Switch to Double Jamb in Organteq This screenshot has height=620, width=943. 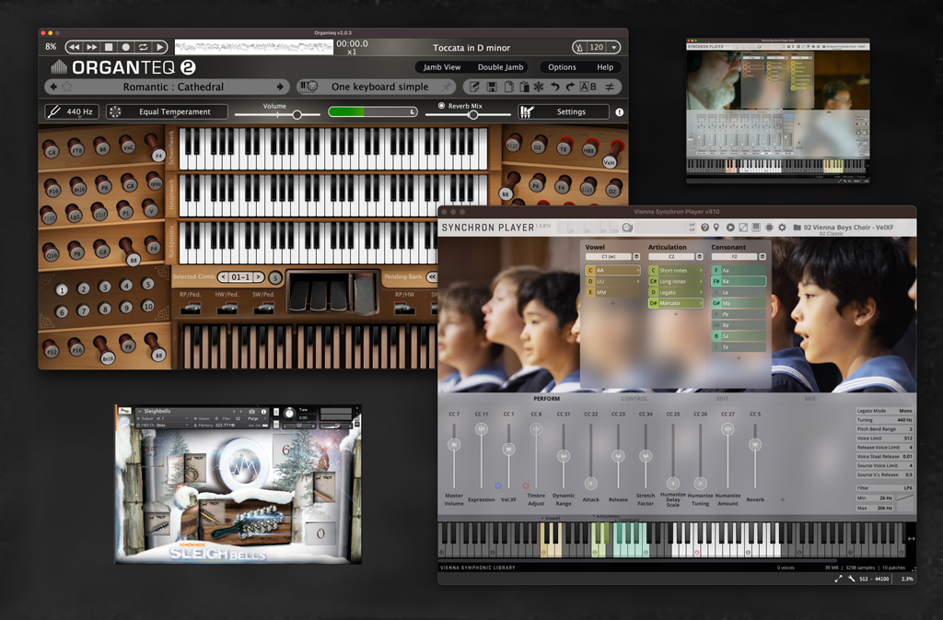500,67
